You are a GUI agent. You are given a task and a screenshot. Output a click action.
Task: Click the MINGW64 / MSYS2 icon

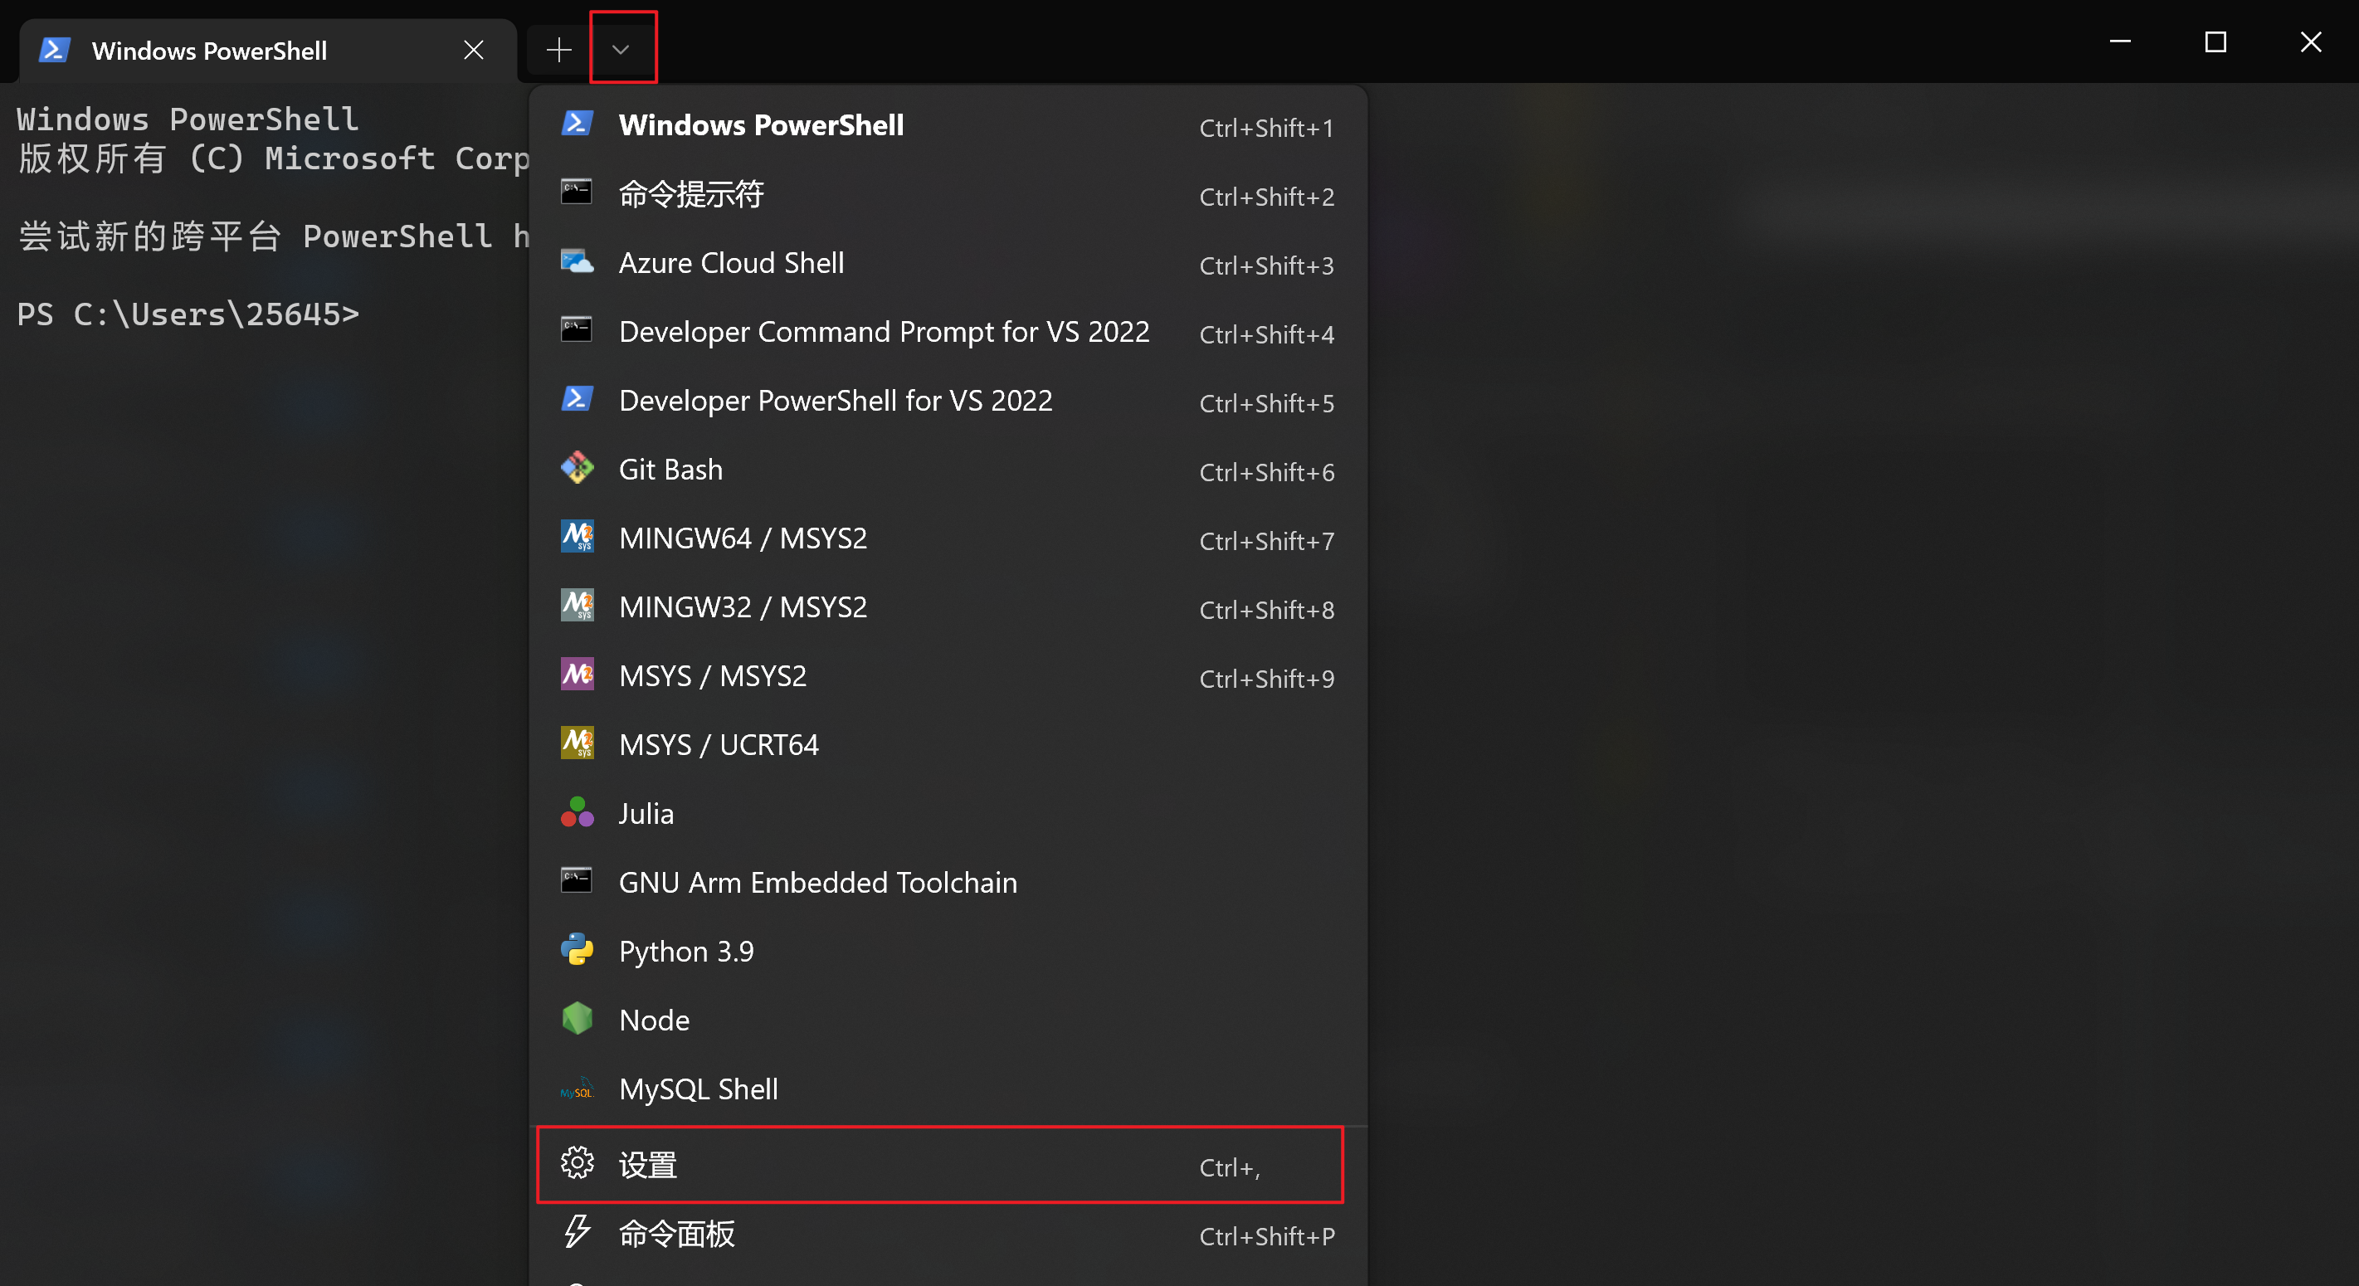[x=576, y=537]
